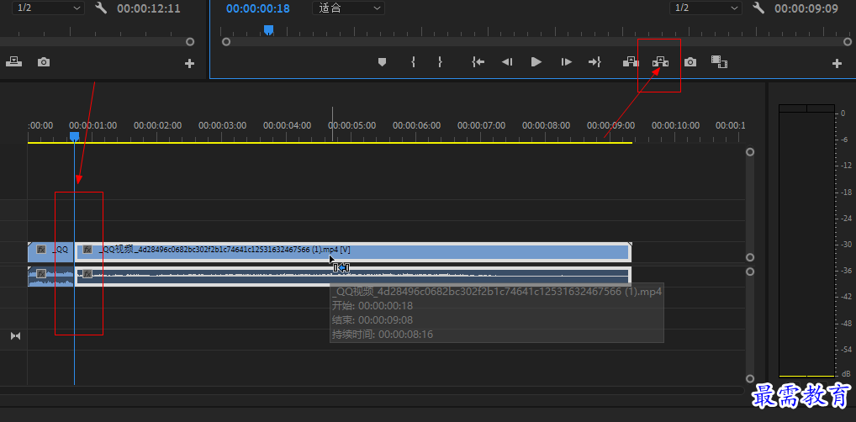Click ruler time 00:00:04:00

click(287, 125)
